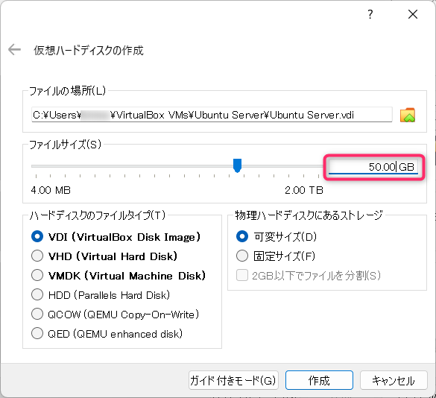Click the file location path field
This screenshot has height=398, width=436.
pos(212,115)
